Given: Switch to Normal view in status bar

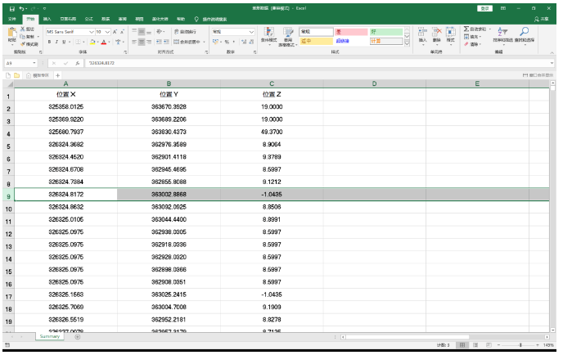Looking at the screenshot, I should tap(462, 345).
